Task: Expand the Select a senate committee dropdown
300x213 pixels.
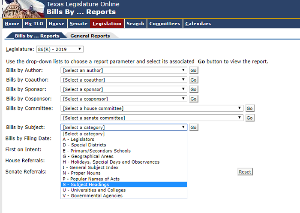Action: (x=152, y=118)
